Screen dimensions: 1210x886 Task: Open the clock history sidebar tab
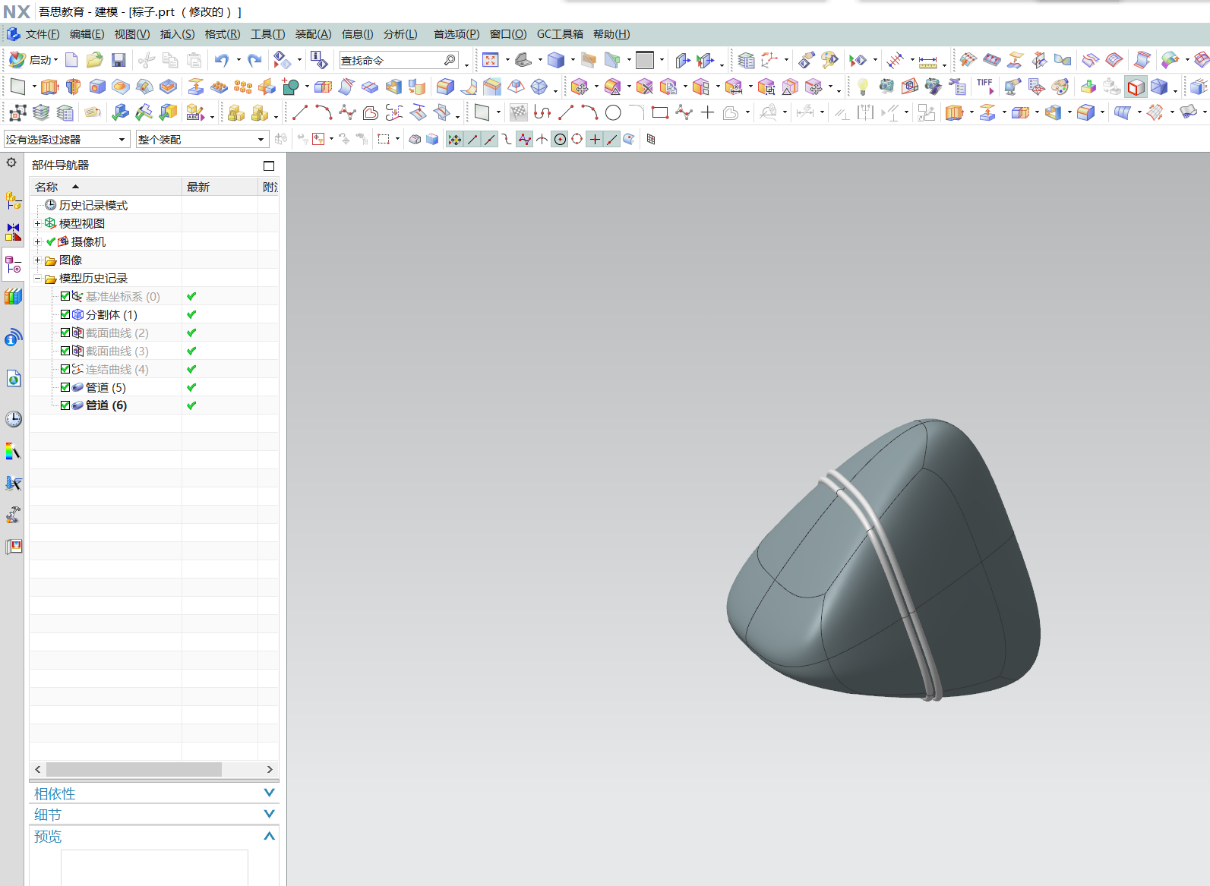click(13, 419)
